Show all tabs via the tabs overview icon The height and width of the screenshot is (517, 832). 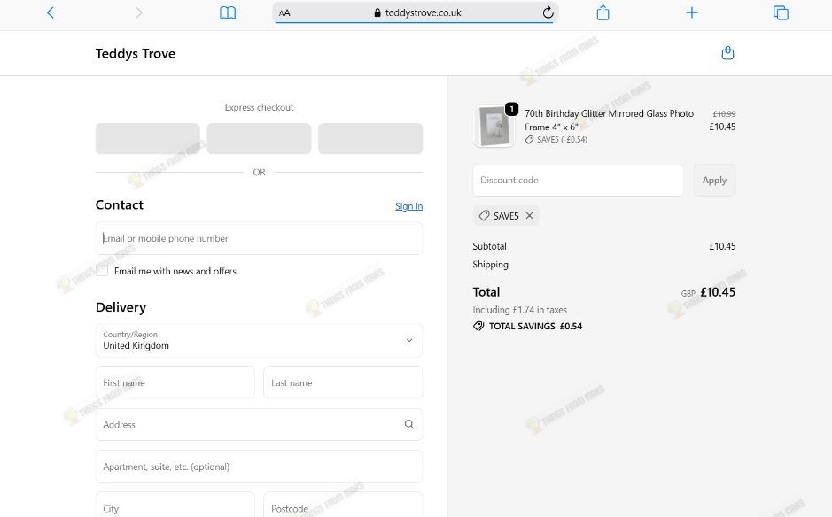coord(781,12)
